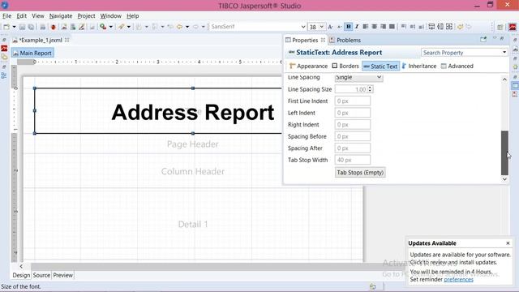Image resolution: width=519 pixels, height=292 pixels.
Task: Click the Tab Stops (Empty) button
Action: tap(360, 173)
